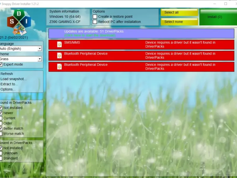The image size is (237, 178).
Task: Click the SMS/MMS driver file icon
Action: click(60, 44)
